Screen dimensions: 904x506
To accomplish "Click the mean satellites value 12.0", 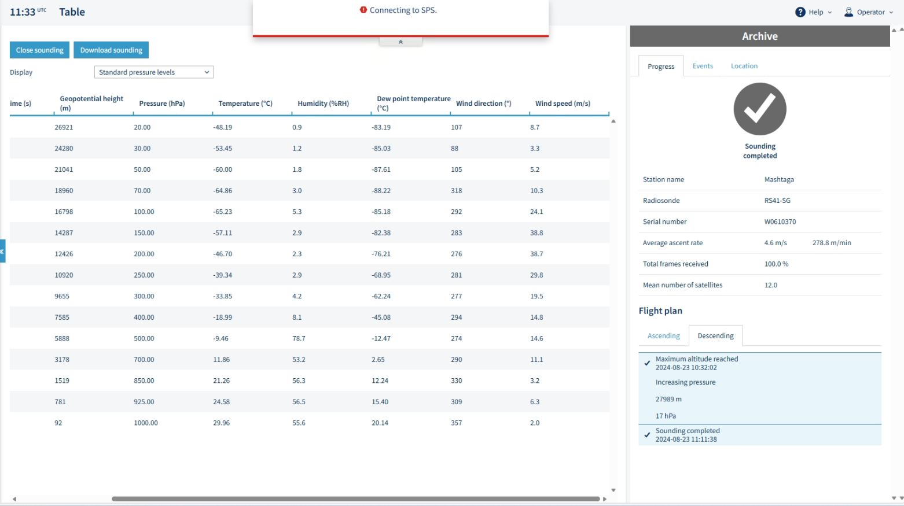I will pyautogui.click(x=771, y=285).
